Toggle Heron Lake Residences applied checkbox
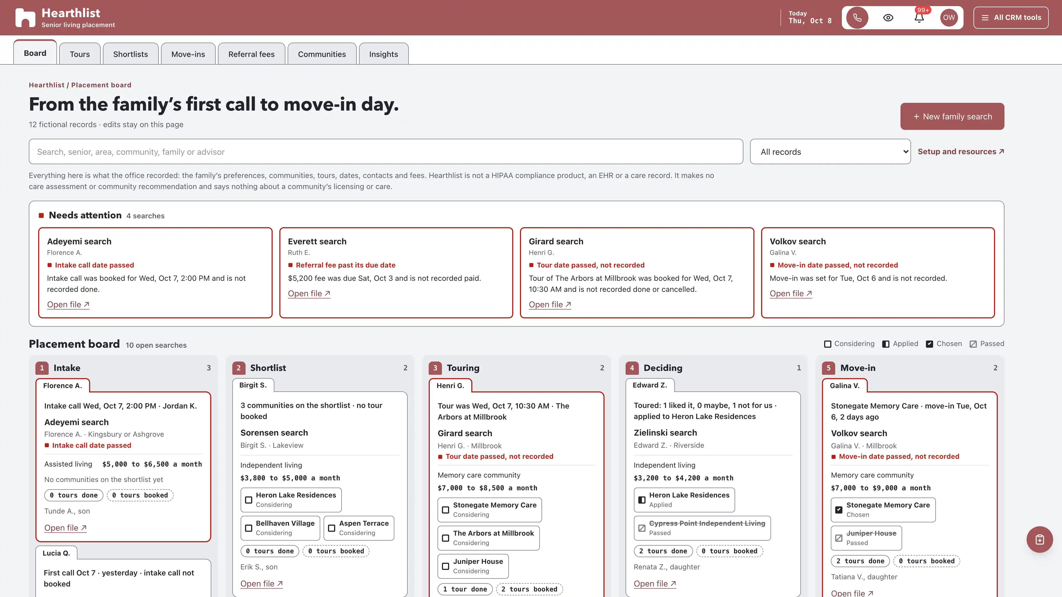This screenshot has width=1062, height=597. point(642,500)
